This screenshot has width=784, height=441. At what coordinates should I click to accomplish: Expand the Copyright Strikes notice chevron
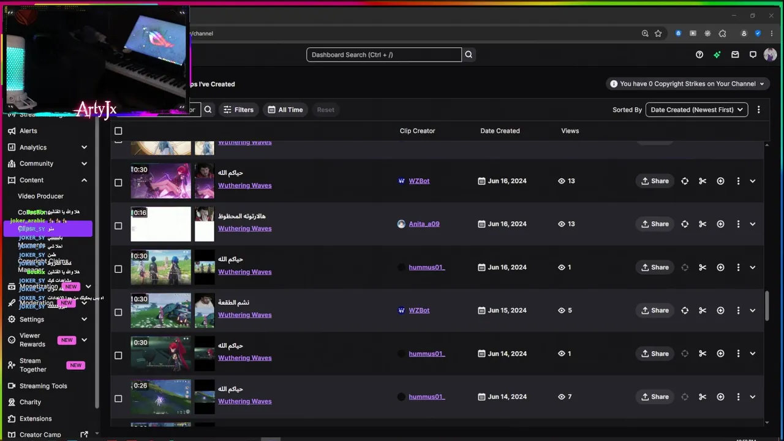[762, 84]
